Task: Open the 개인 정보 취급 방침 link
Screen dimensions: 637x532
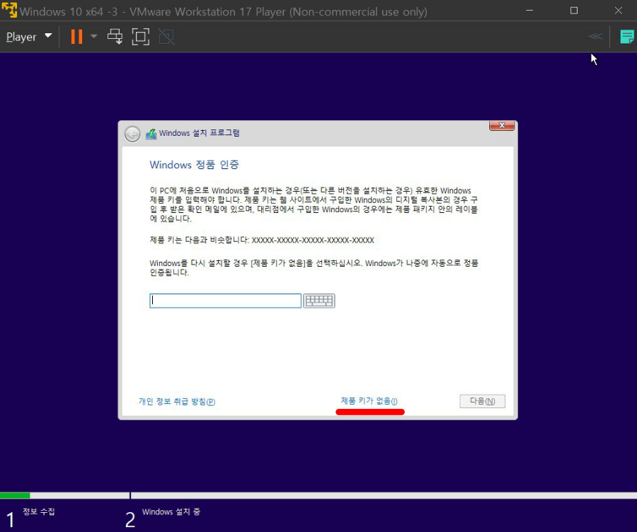Action: [x=177, y=402]
